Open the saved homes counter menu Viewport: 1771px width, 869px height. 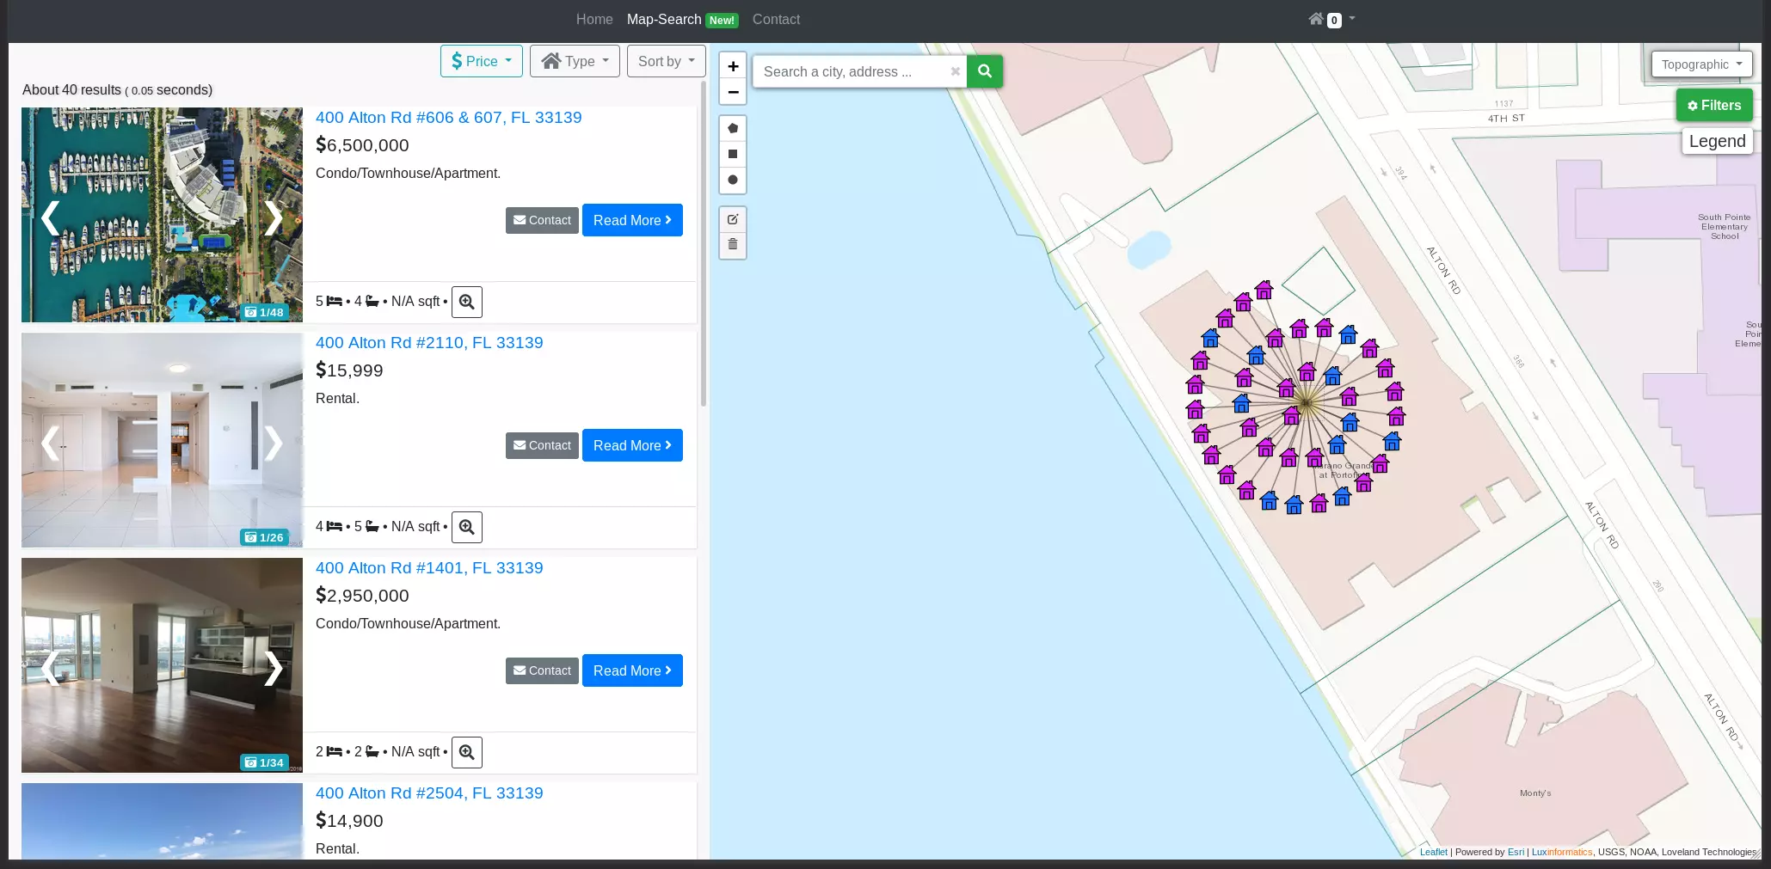[1330, 19]
